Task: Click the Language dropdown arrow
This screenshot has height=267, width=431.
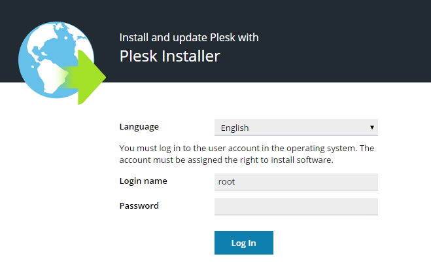Action: click(x=371, y=128)
